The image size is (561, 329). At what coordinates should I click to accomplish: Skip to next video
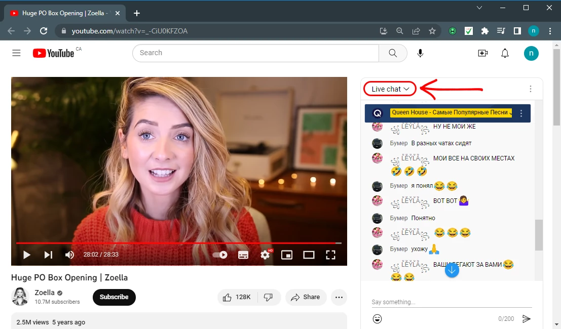(x=48, y=255)
